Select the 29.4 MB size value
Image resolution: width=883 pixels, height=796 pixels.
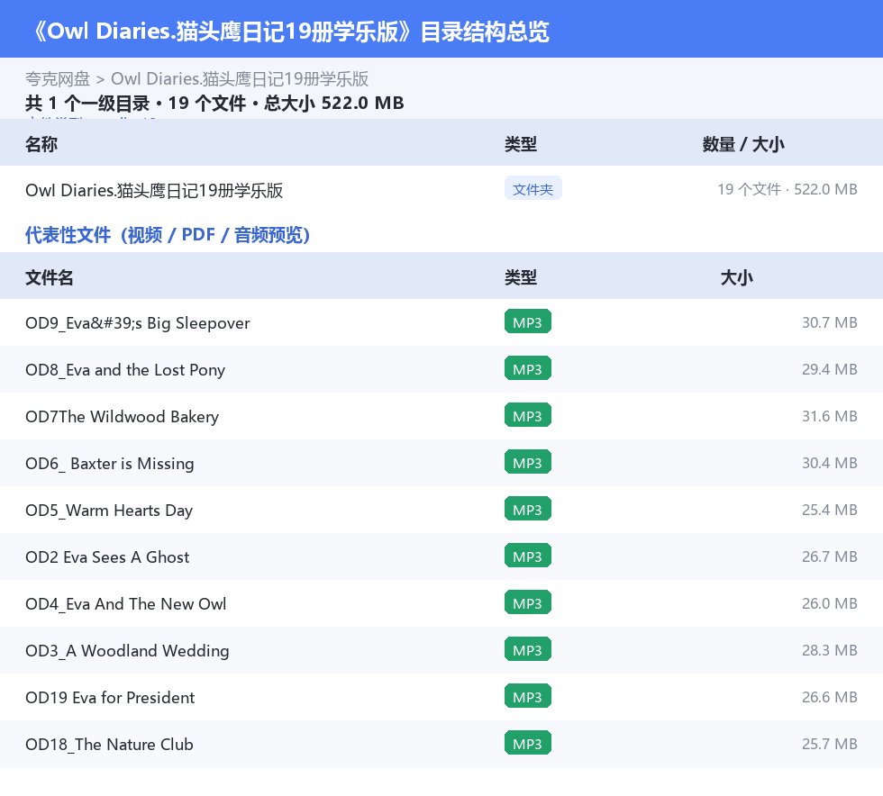[x=830, y=369]
